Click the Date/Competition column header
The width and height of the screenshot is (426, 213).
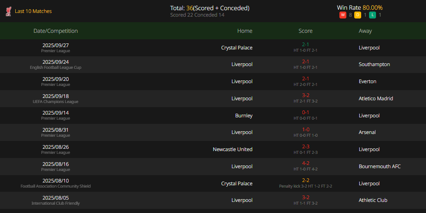point(56,31)
